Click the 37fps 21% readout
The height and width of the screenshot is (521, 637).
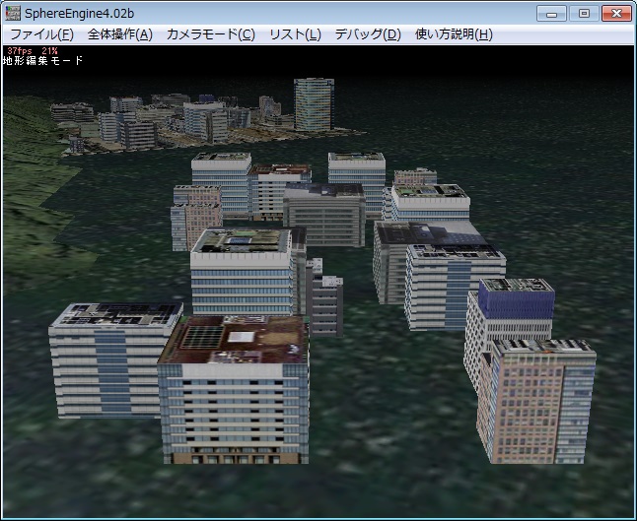pyautogui.click(x=33, y=50)
